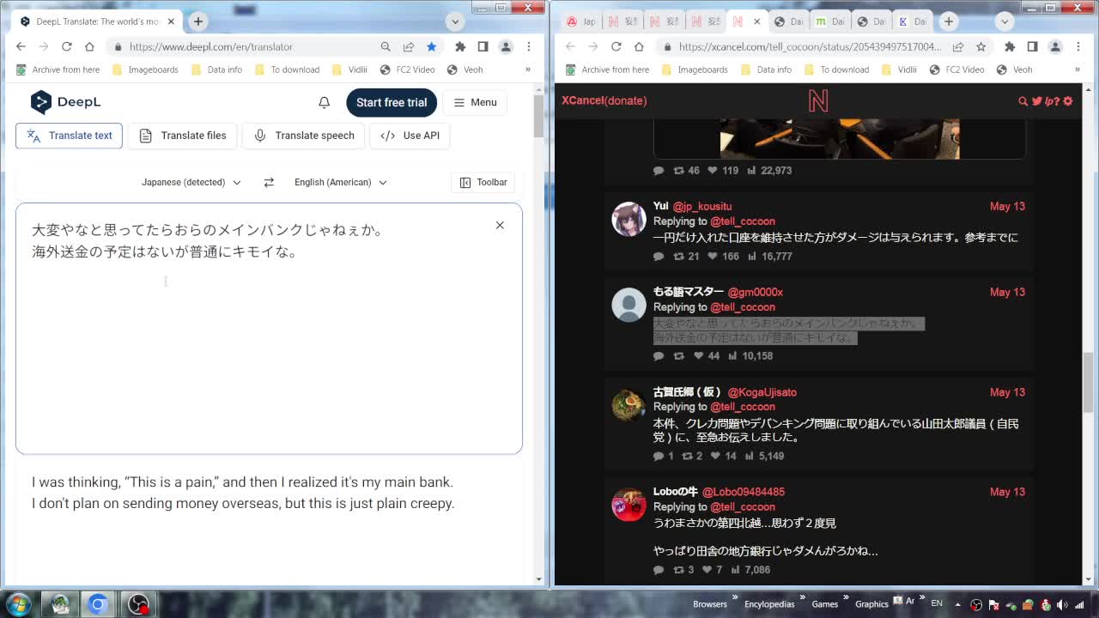Open profile avatar in DeepL browser window

coord(506,46)
